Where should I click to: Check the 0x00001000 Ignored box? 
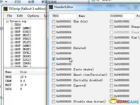coord(53,85)
